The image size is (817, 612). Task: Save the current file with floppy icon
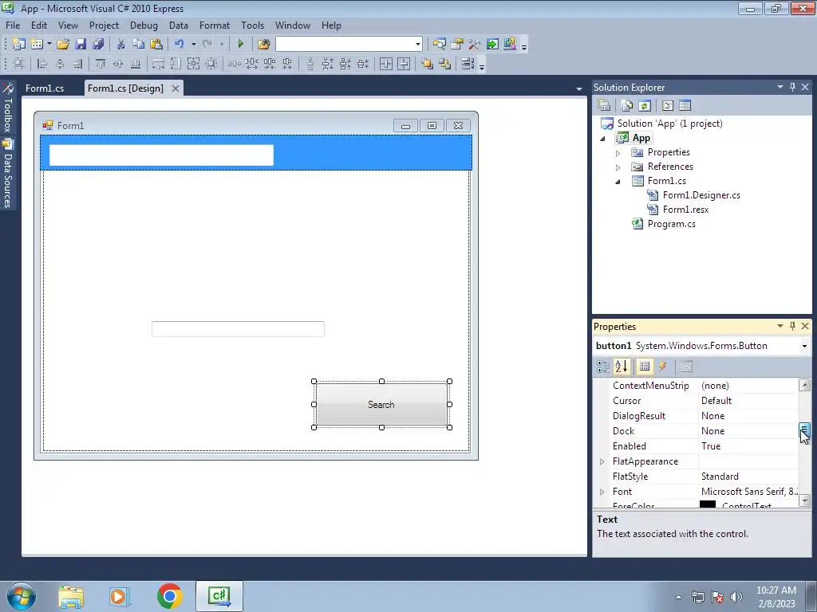tap(81, 45)
